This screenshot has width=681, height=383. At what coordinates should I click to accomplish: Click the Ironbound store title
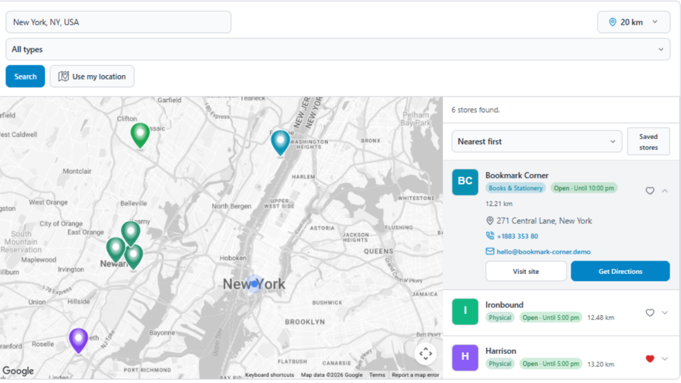point(504,305)
